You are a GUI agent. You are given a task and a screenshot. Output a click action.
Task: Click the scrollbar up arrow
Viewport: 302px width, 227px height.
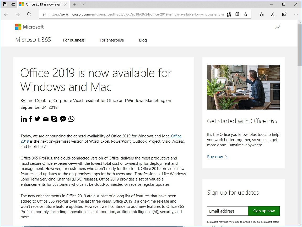pos(299,22)
